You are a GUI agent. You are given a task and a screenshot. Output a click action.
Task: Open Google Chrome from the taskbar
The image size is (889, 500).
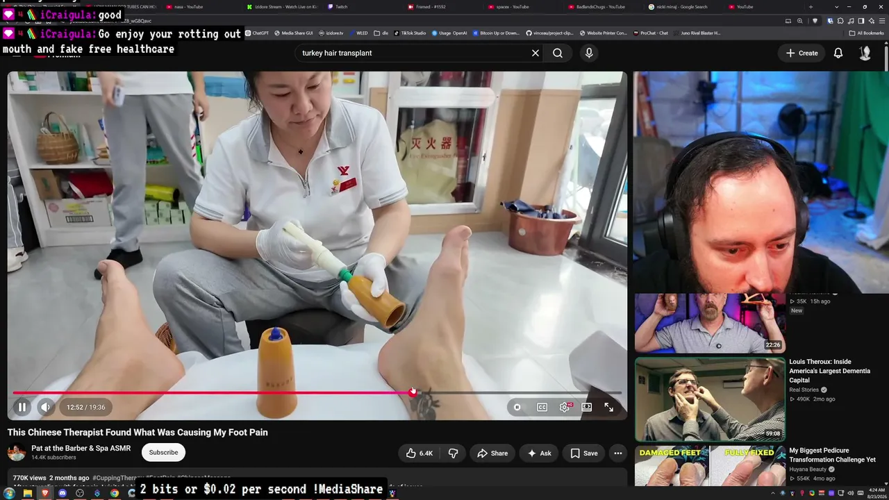click(x=115, y=493)
